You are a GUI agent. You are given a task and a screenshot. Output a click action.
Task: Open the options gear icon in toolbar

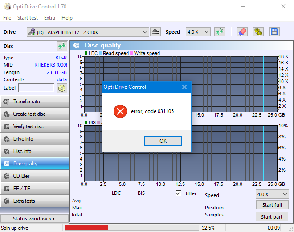coord(258,32)
